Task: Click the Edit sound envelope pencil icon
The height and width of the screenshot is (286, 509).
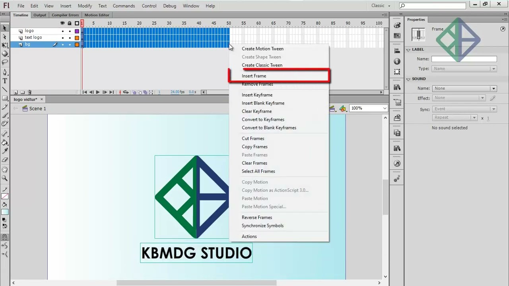Action: coord(493,98)
